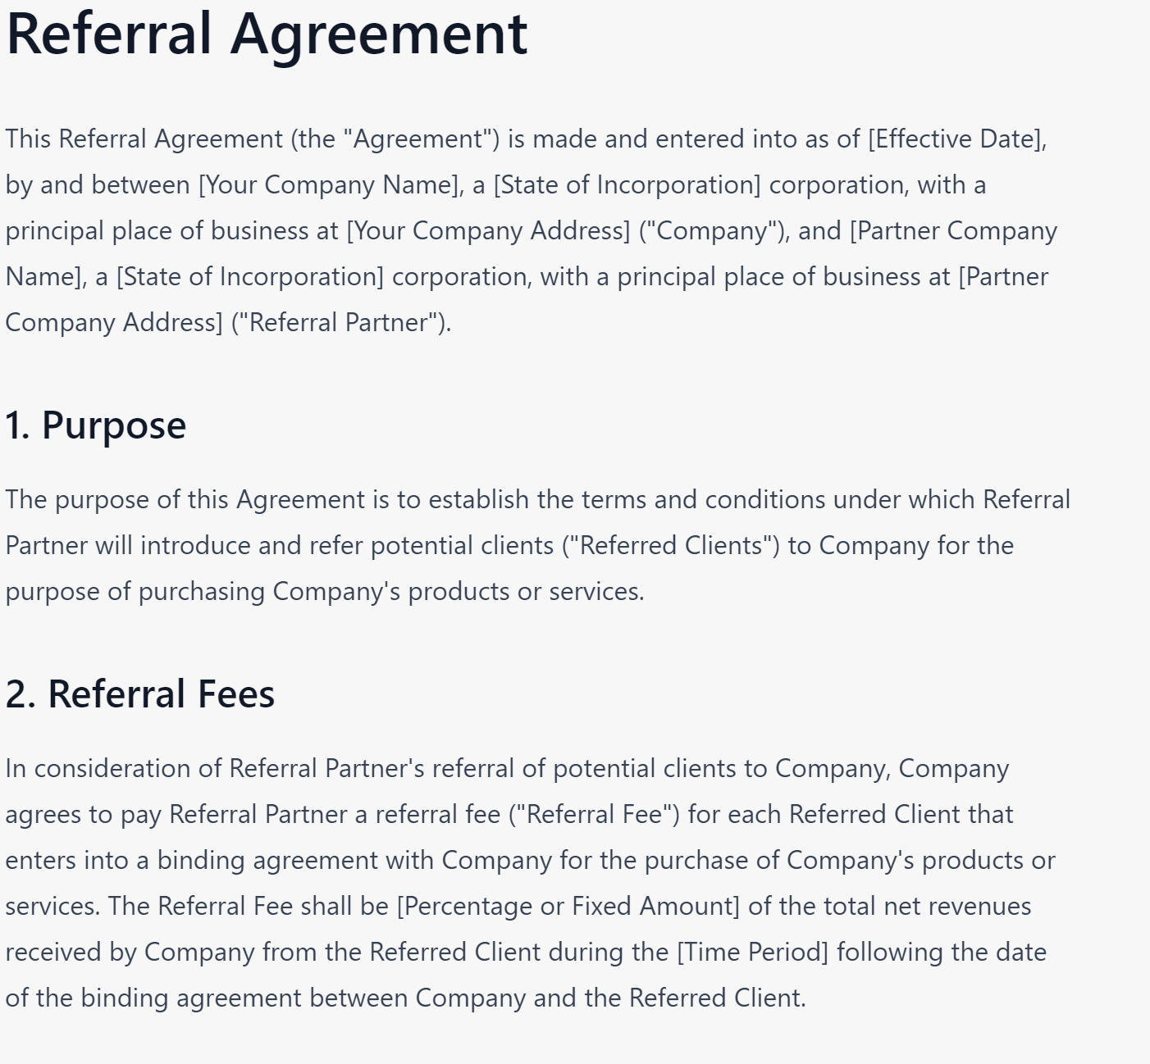Viewport: 1150px width, 1064px height.
Task: Click the [Time Period] placeholder
Action: pos(753,953)
